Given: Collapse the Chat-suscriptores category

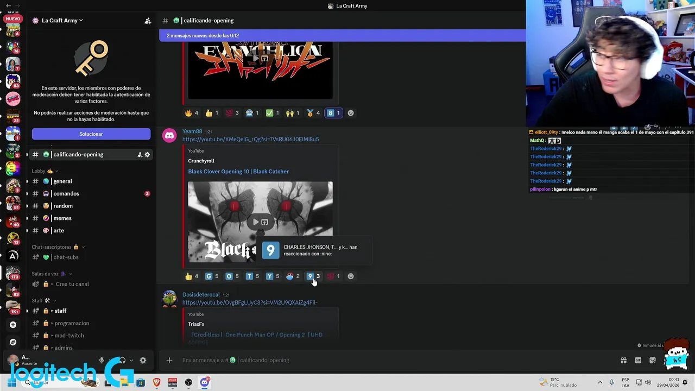Looking at the screenshot, I should tap(58, 247).
